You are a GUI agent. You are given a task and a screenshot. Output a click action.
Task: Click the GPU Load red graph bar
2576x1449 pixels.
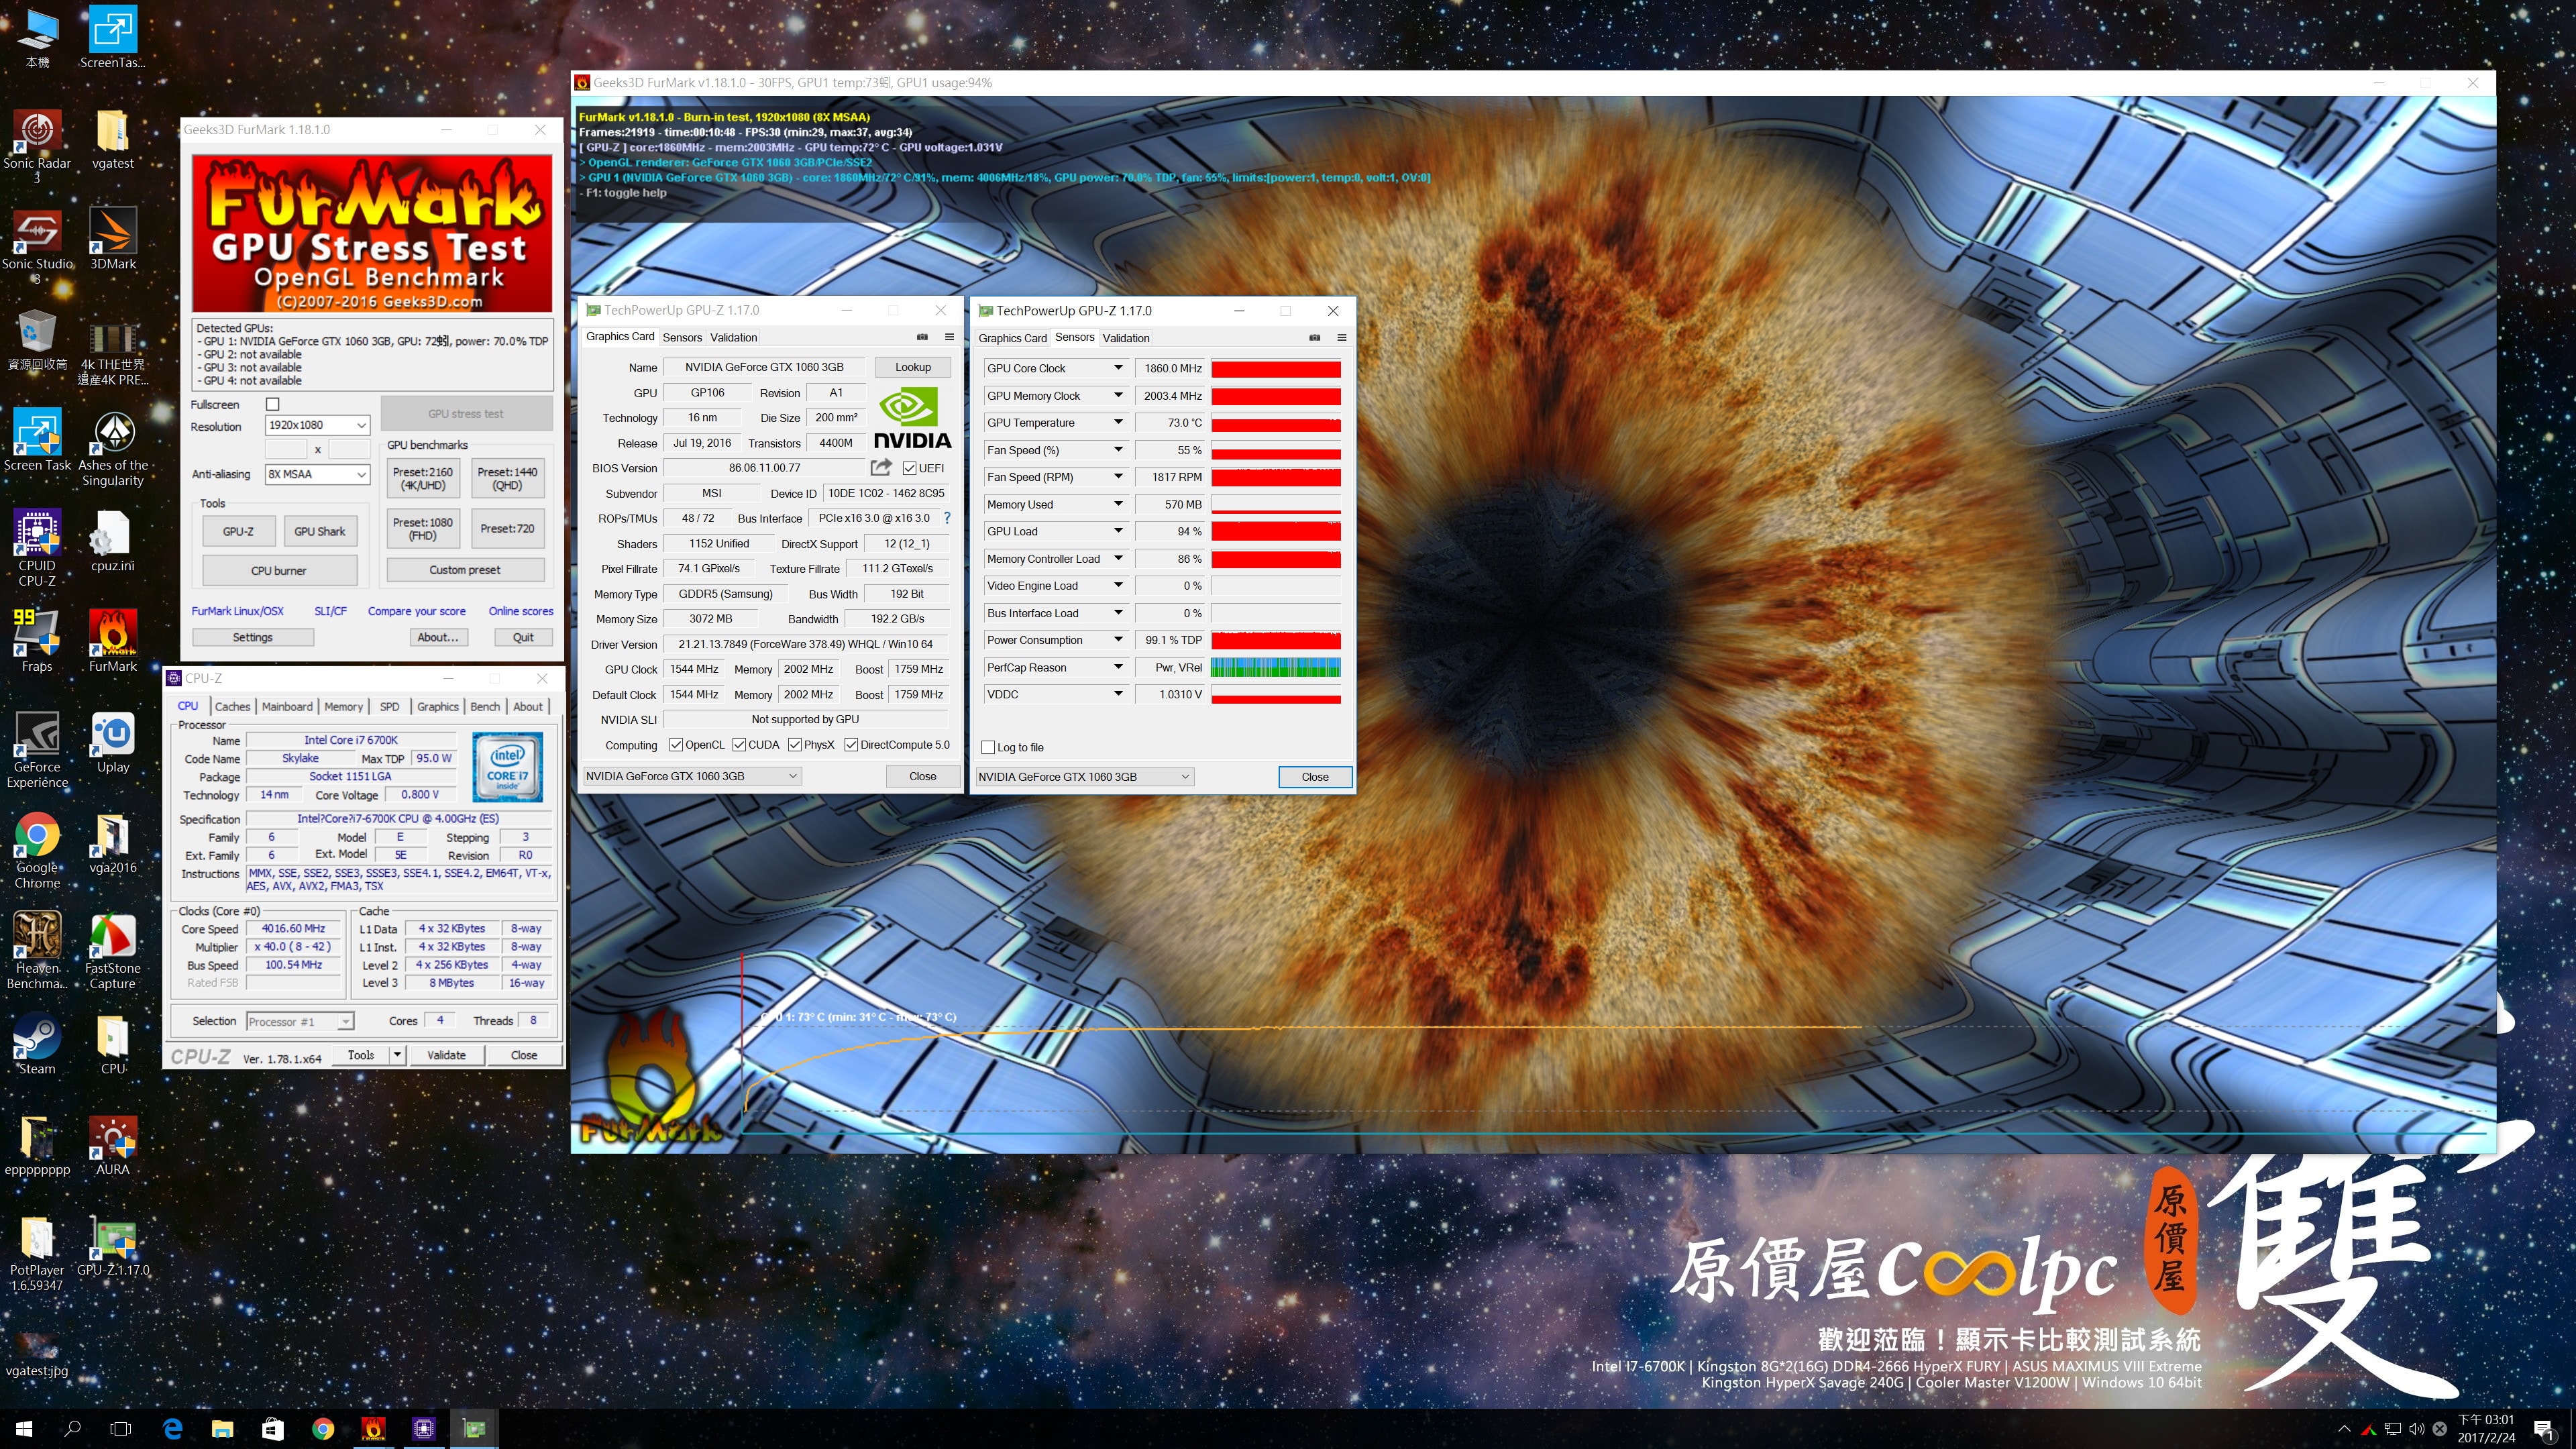click(1276, 531)
